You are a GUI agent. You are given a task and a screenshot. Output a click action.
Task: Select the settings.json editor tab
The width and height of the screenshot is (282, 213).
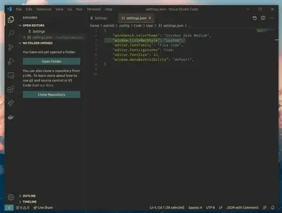coord(136,18)
